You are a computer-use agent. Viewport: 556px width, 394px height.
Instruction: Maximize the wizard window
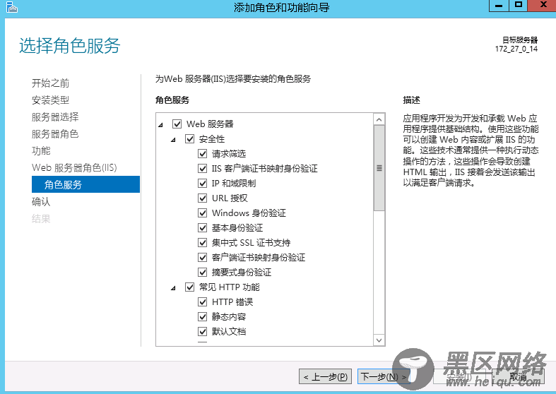[x=519, y=6]
